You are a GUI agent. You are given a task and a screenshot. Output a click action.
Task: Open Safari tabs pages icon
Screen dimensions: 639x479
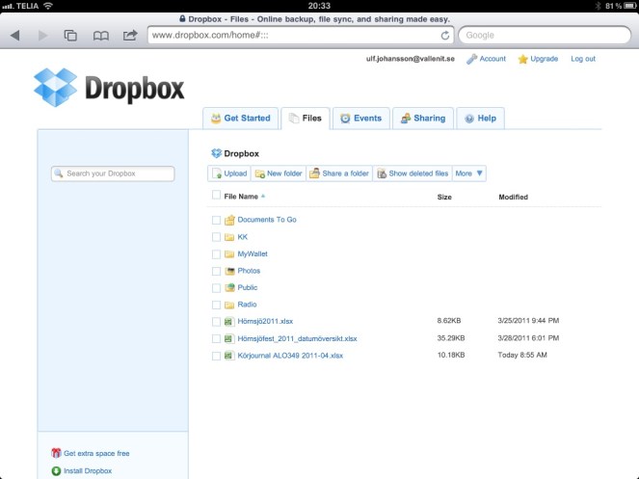[70, 36]
